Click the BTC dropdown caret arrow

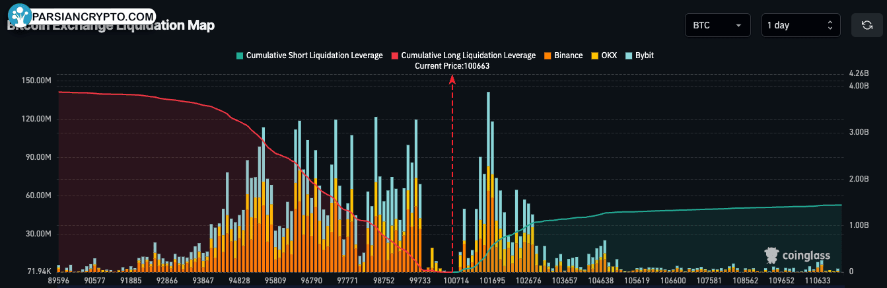pyautogui.click(x=738, y=26)
